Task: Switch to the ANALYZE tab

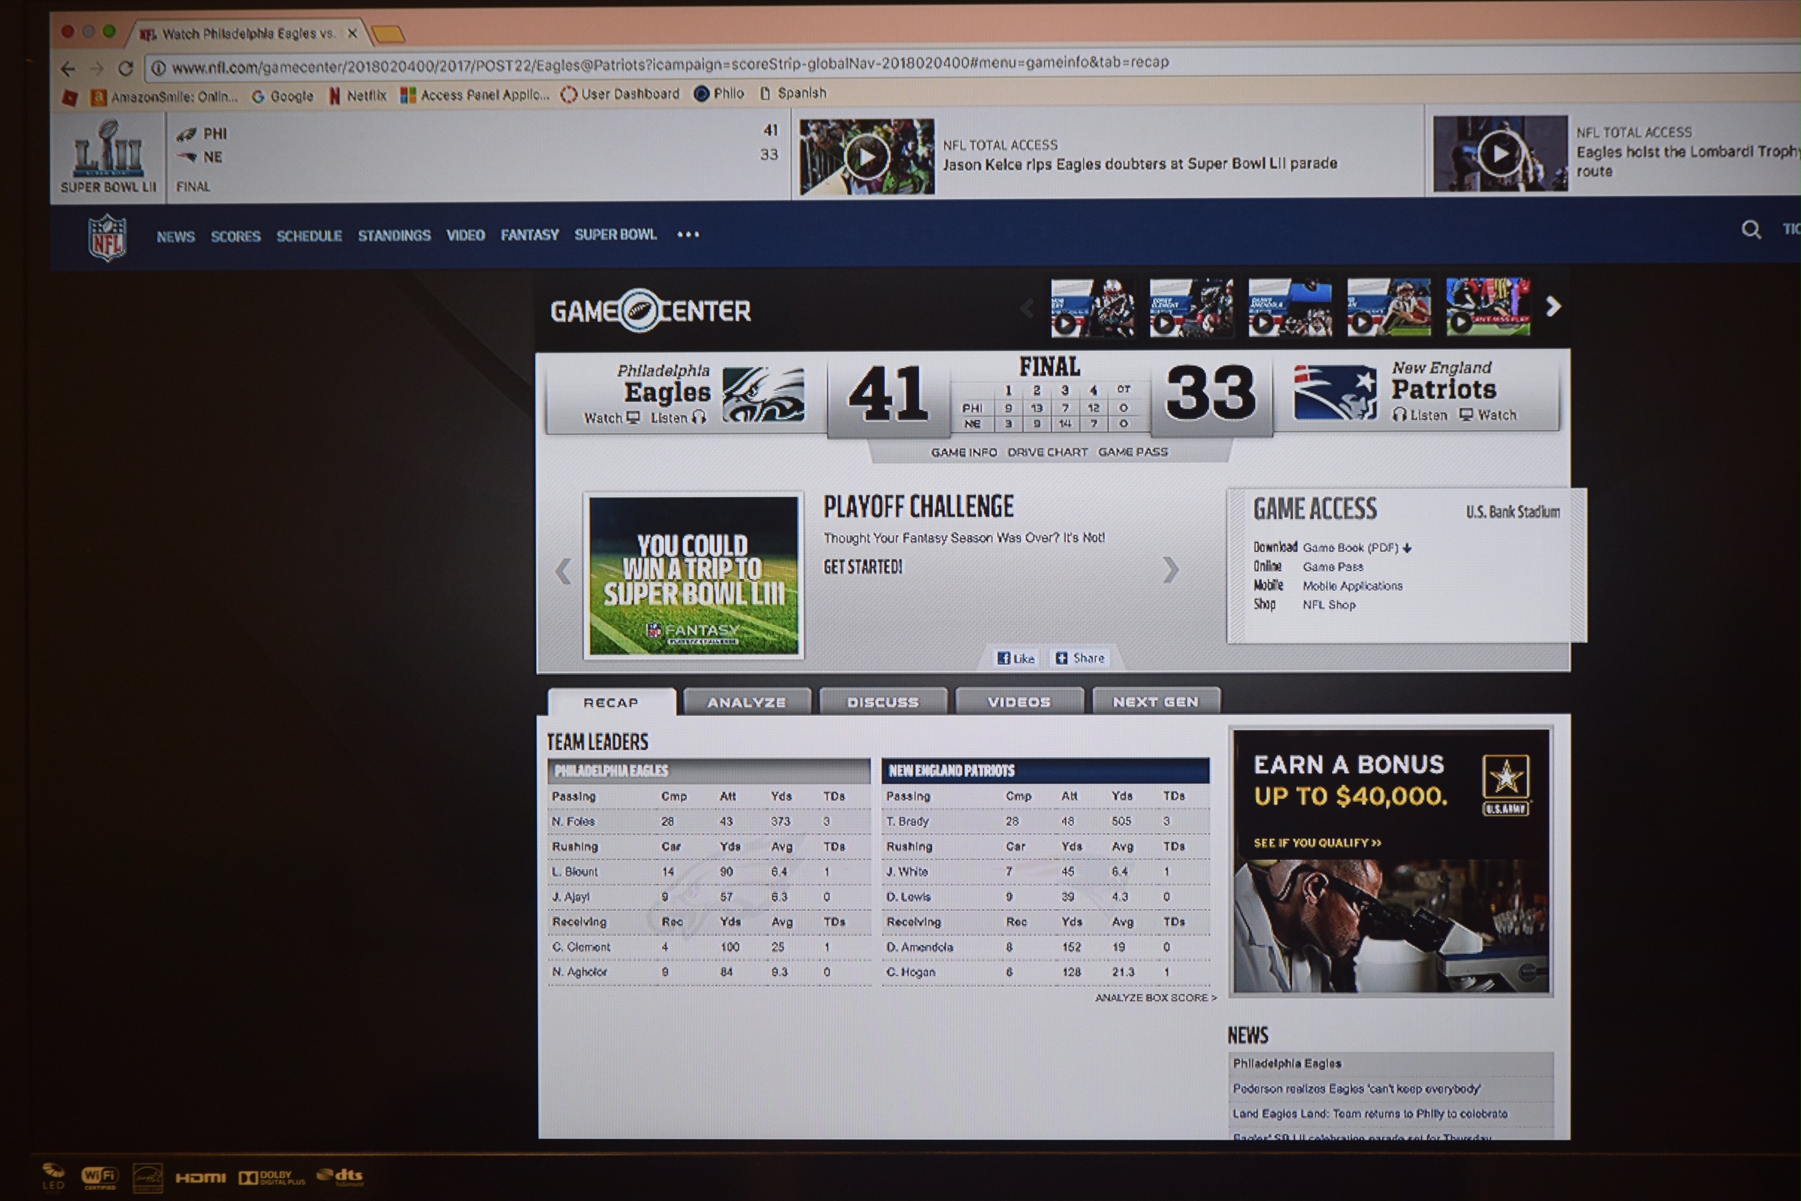Action: point(747,703)
